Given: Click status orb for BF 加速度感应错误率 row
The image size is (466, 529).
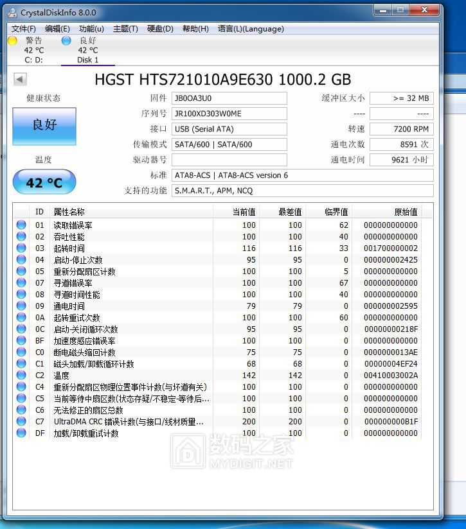Looking at the screenshot, I should tap(21, 340).
